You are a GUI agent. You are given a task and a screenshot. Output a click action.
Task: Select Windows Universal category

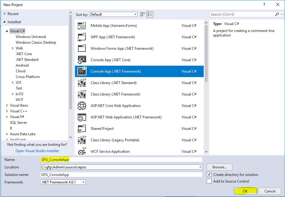click(31, 37)
